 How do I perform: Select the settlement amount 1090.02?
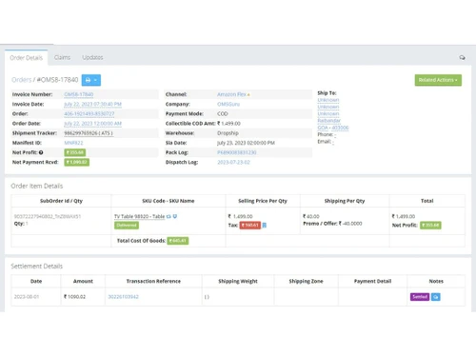click(74, 297)
